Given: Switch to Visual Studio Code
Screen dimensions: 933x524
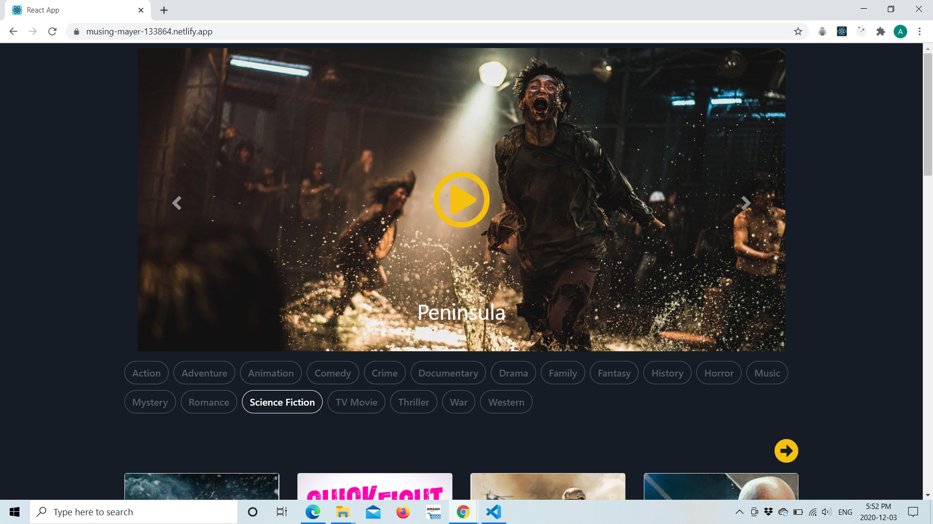Looking at the screenshot, I should pyautogui.click(x=494, y=512).
